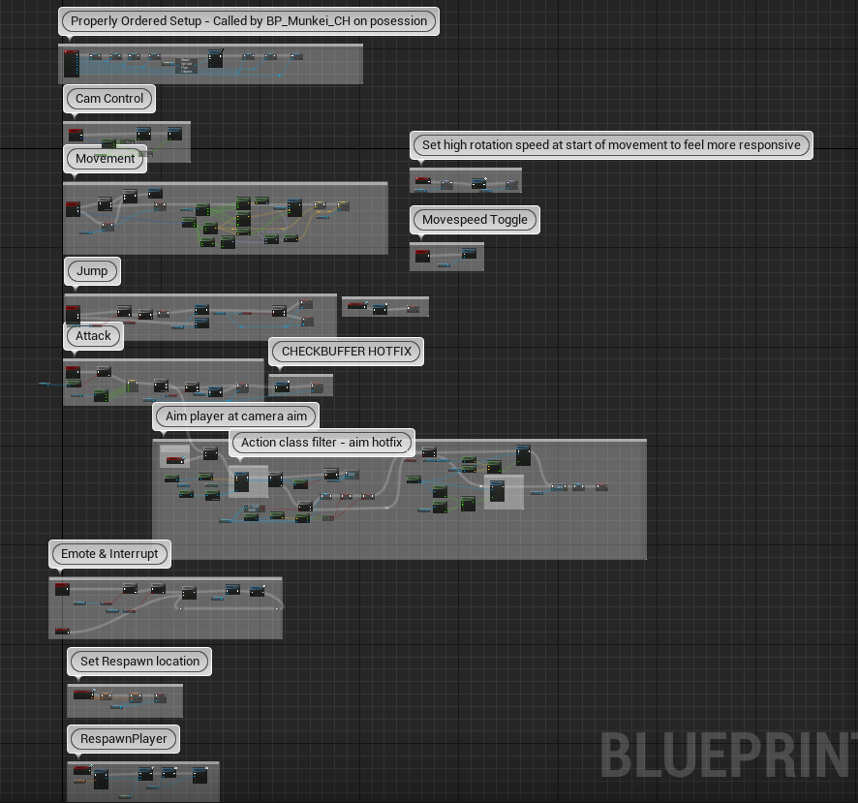Click the 'Movement' comment label
This screenshot has height=803, width=858.
click(x=105, y=159)
